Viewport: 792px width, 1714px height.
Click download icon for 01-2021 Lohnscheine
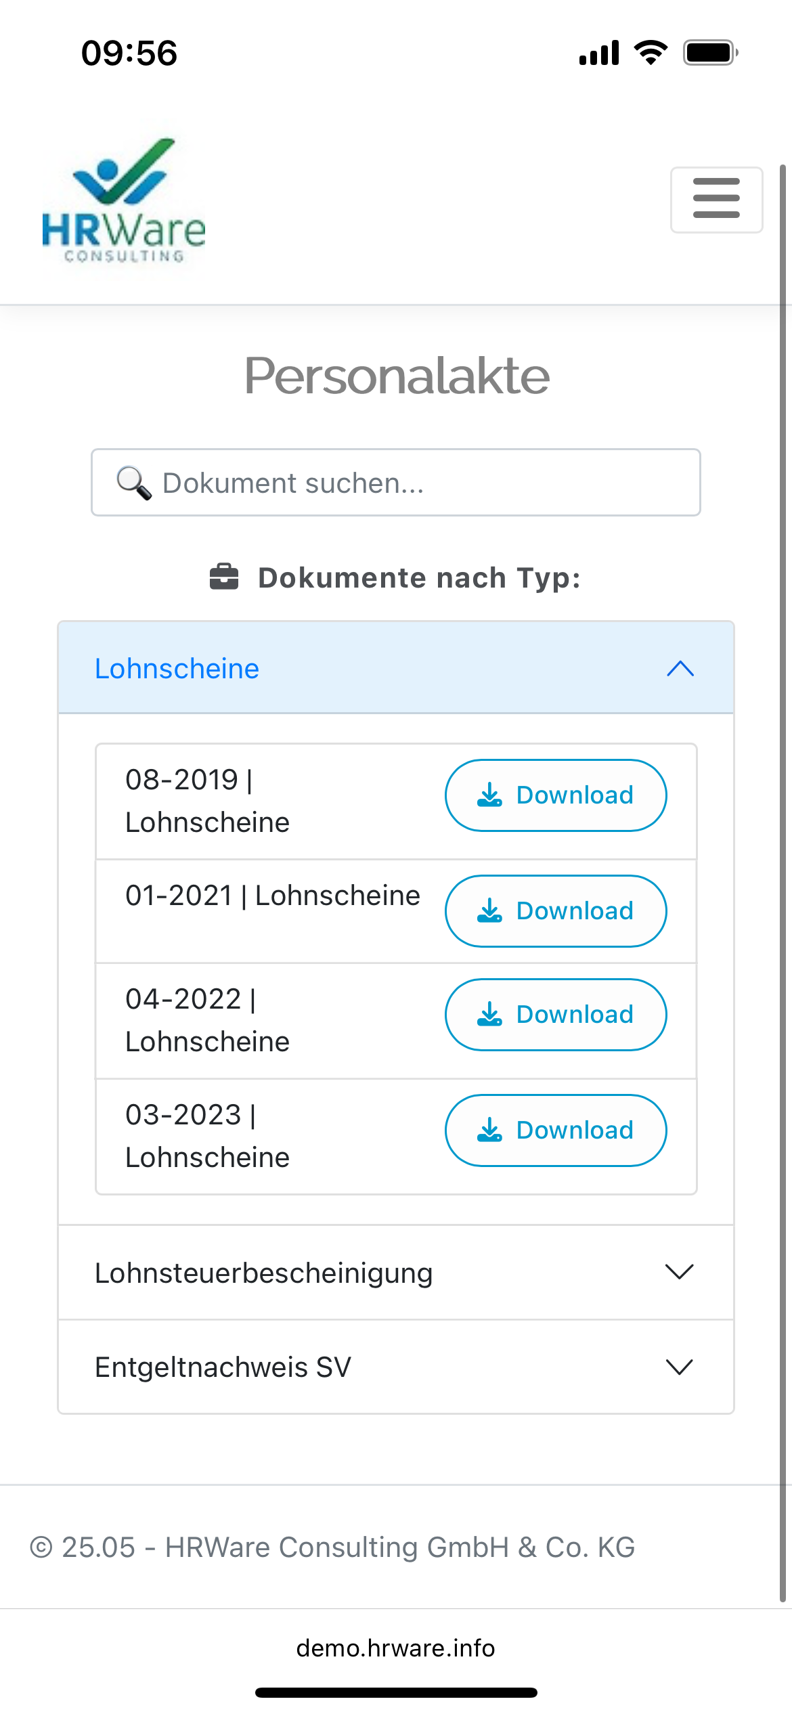(x=489, y=911)
